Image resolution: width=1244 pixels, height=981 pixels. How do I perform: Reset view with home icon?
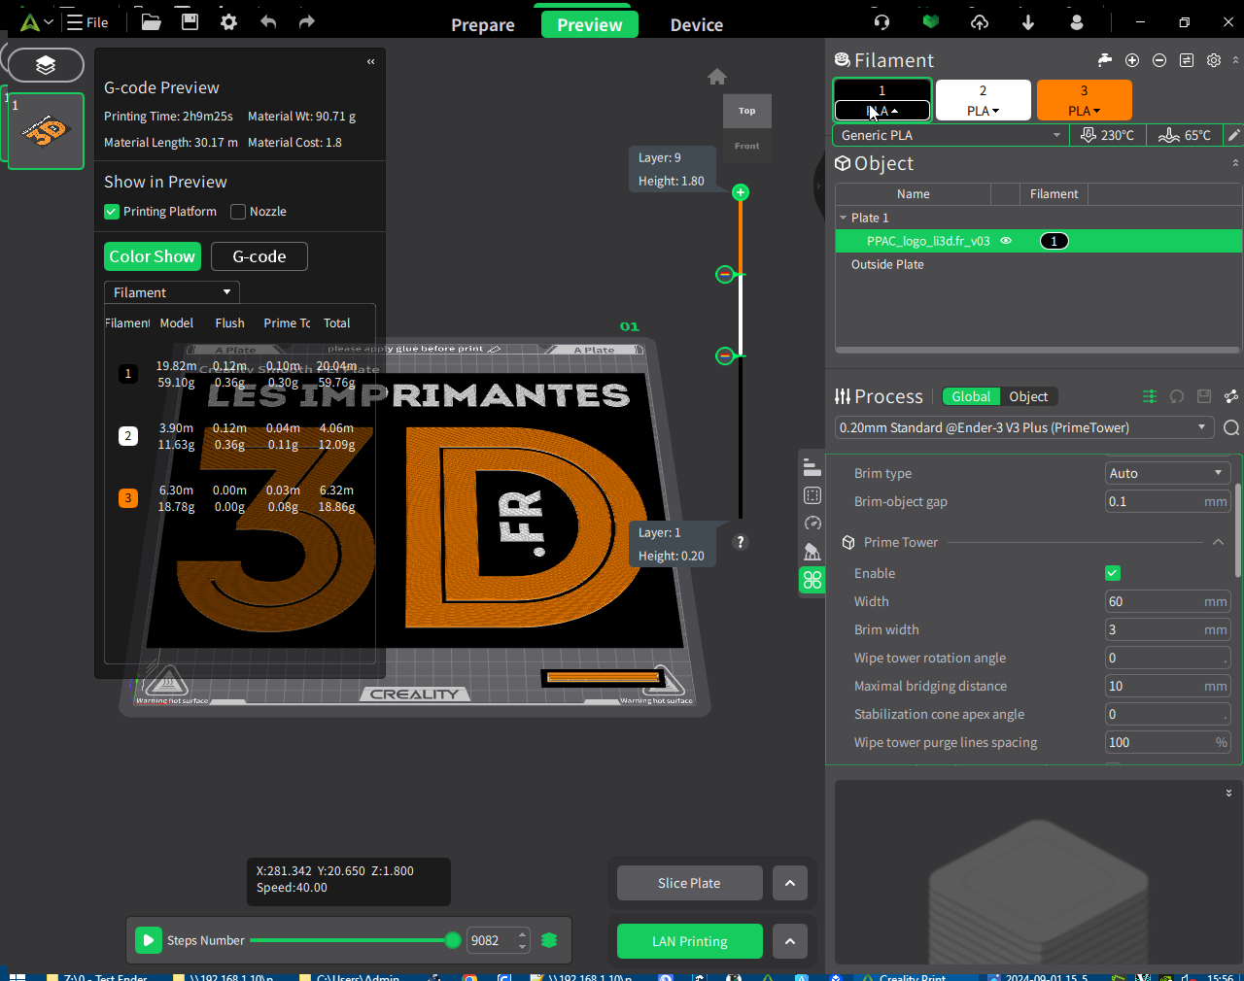[x=717, y=77]
